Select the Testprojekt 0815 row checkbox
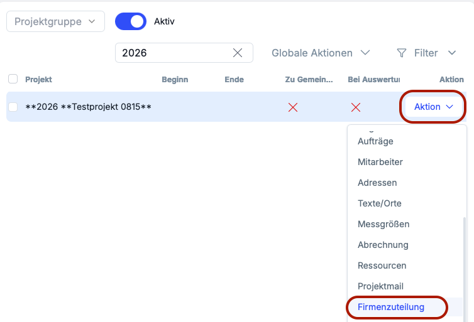The image size is (474, 322). coord(13,107)
